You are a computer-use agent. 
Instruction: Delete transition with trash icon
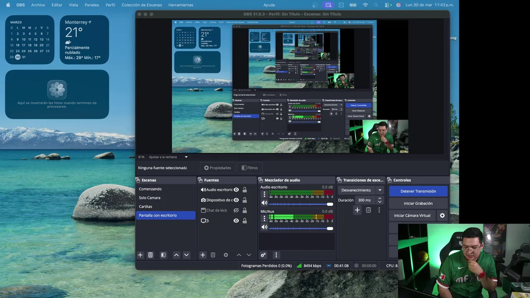(368, 210)
